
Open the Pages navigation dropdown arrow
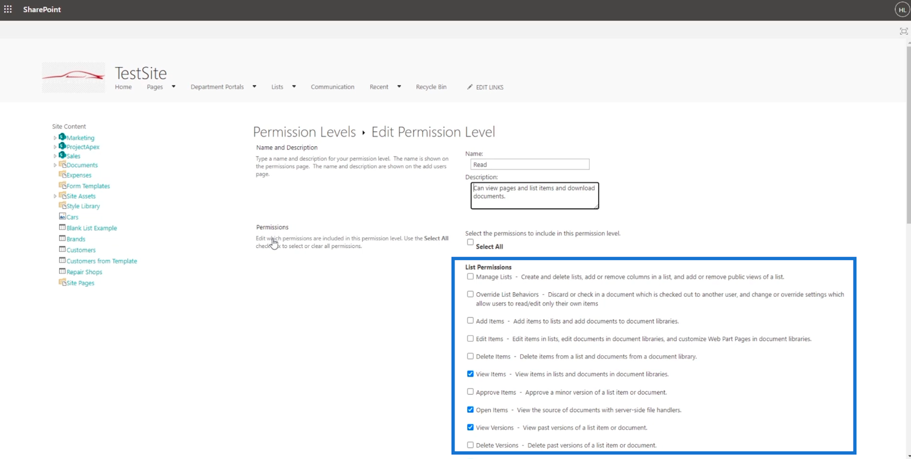click(x=174, y=87)
